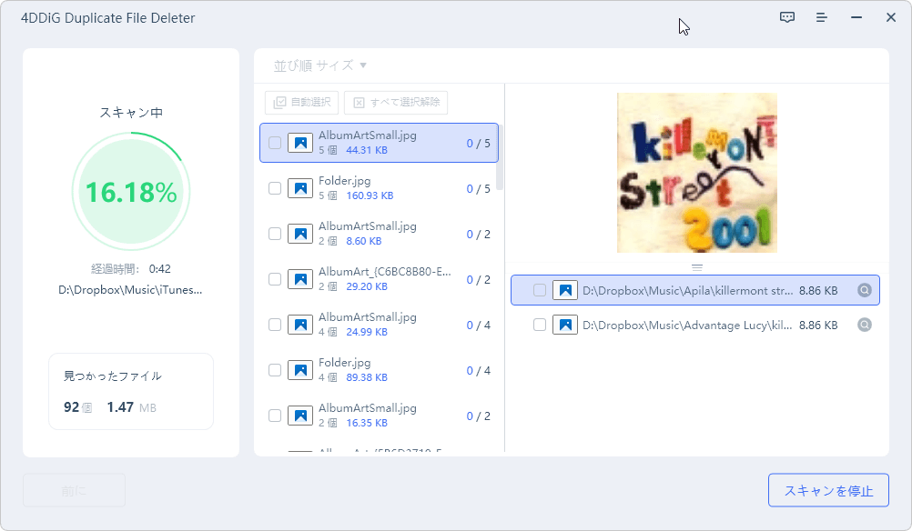The image size is (912, 531).
Task: Click the D:\Dropbox\Music\Advantage Lucy path
Action: tap(687, 325)
